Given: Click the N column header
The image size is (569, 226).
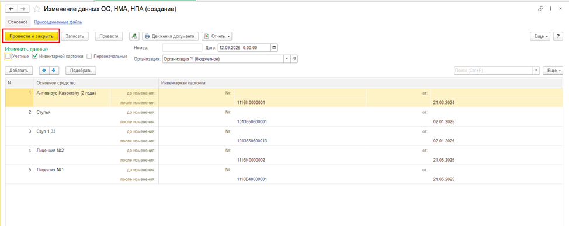Looking at the screenshot, I should pyautogui.click(x=20, y=83).
